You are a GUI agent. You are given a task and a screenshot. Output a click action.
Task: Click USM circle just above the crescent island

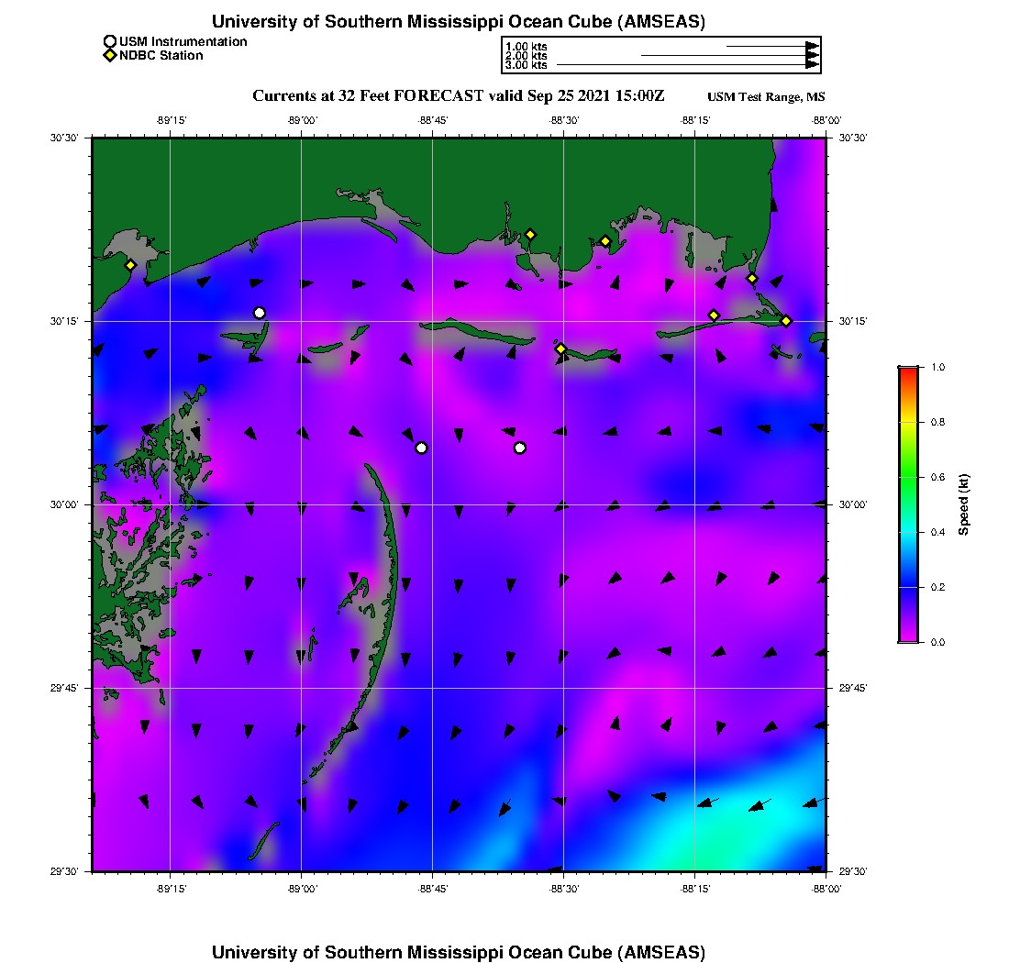[x=421, y=448]
